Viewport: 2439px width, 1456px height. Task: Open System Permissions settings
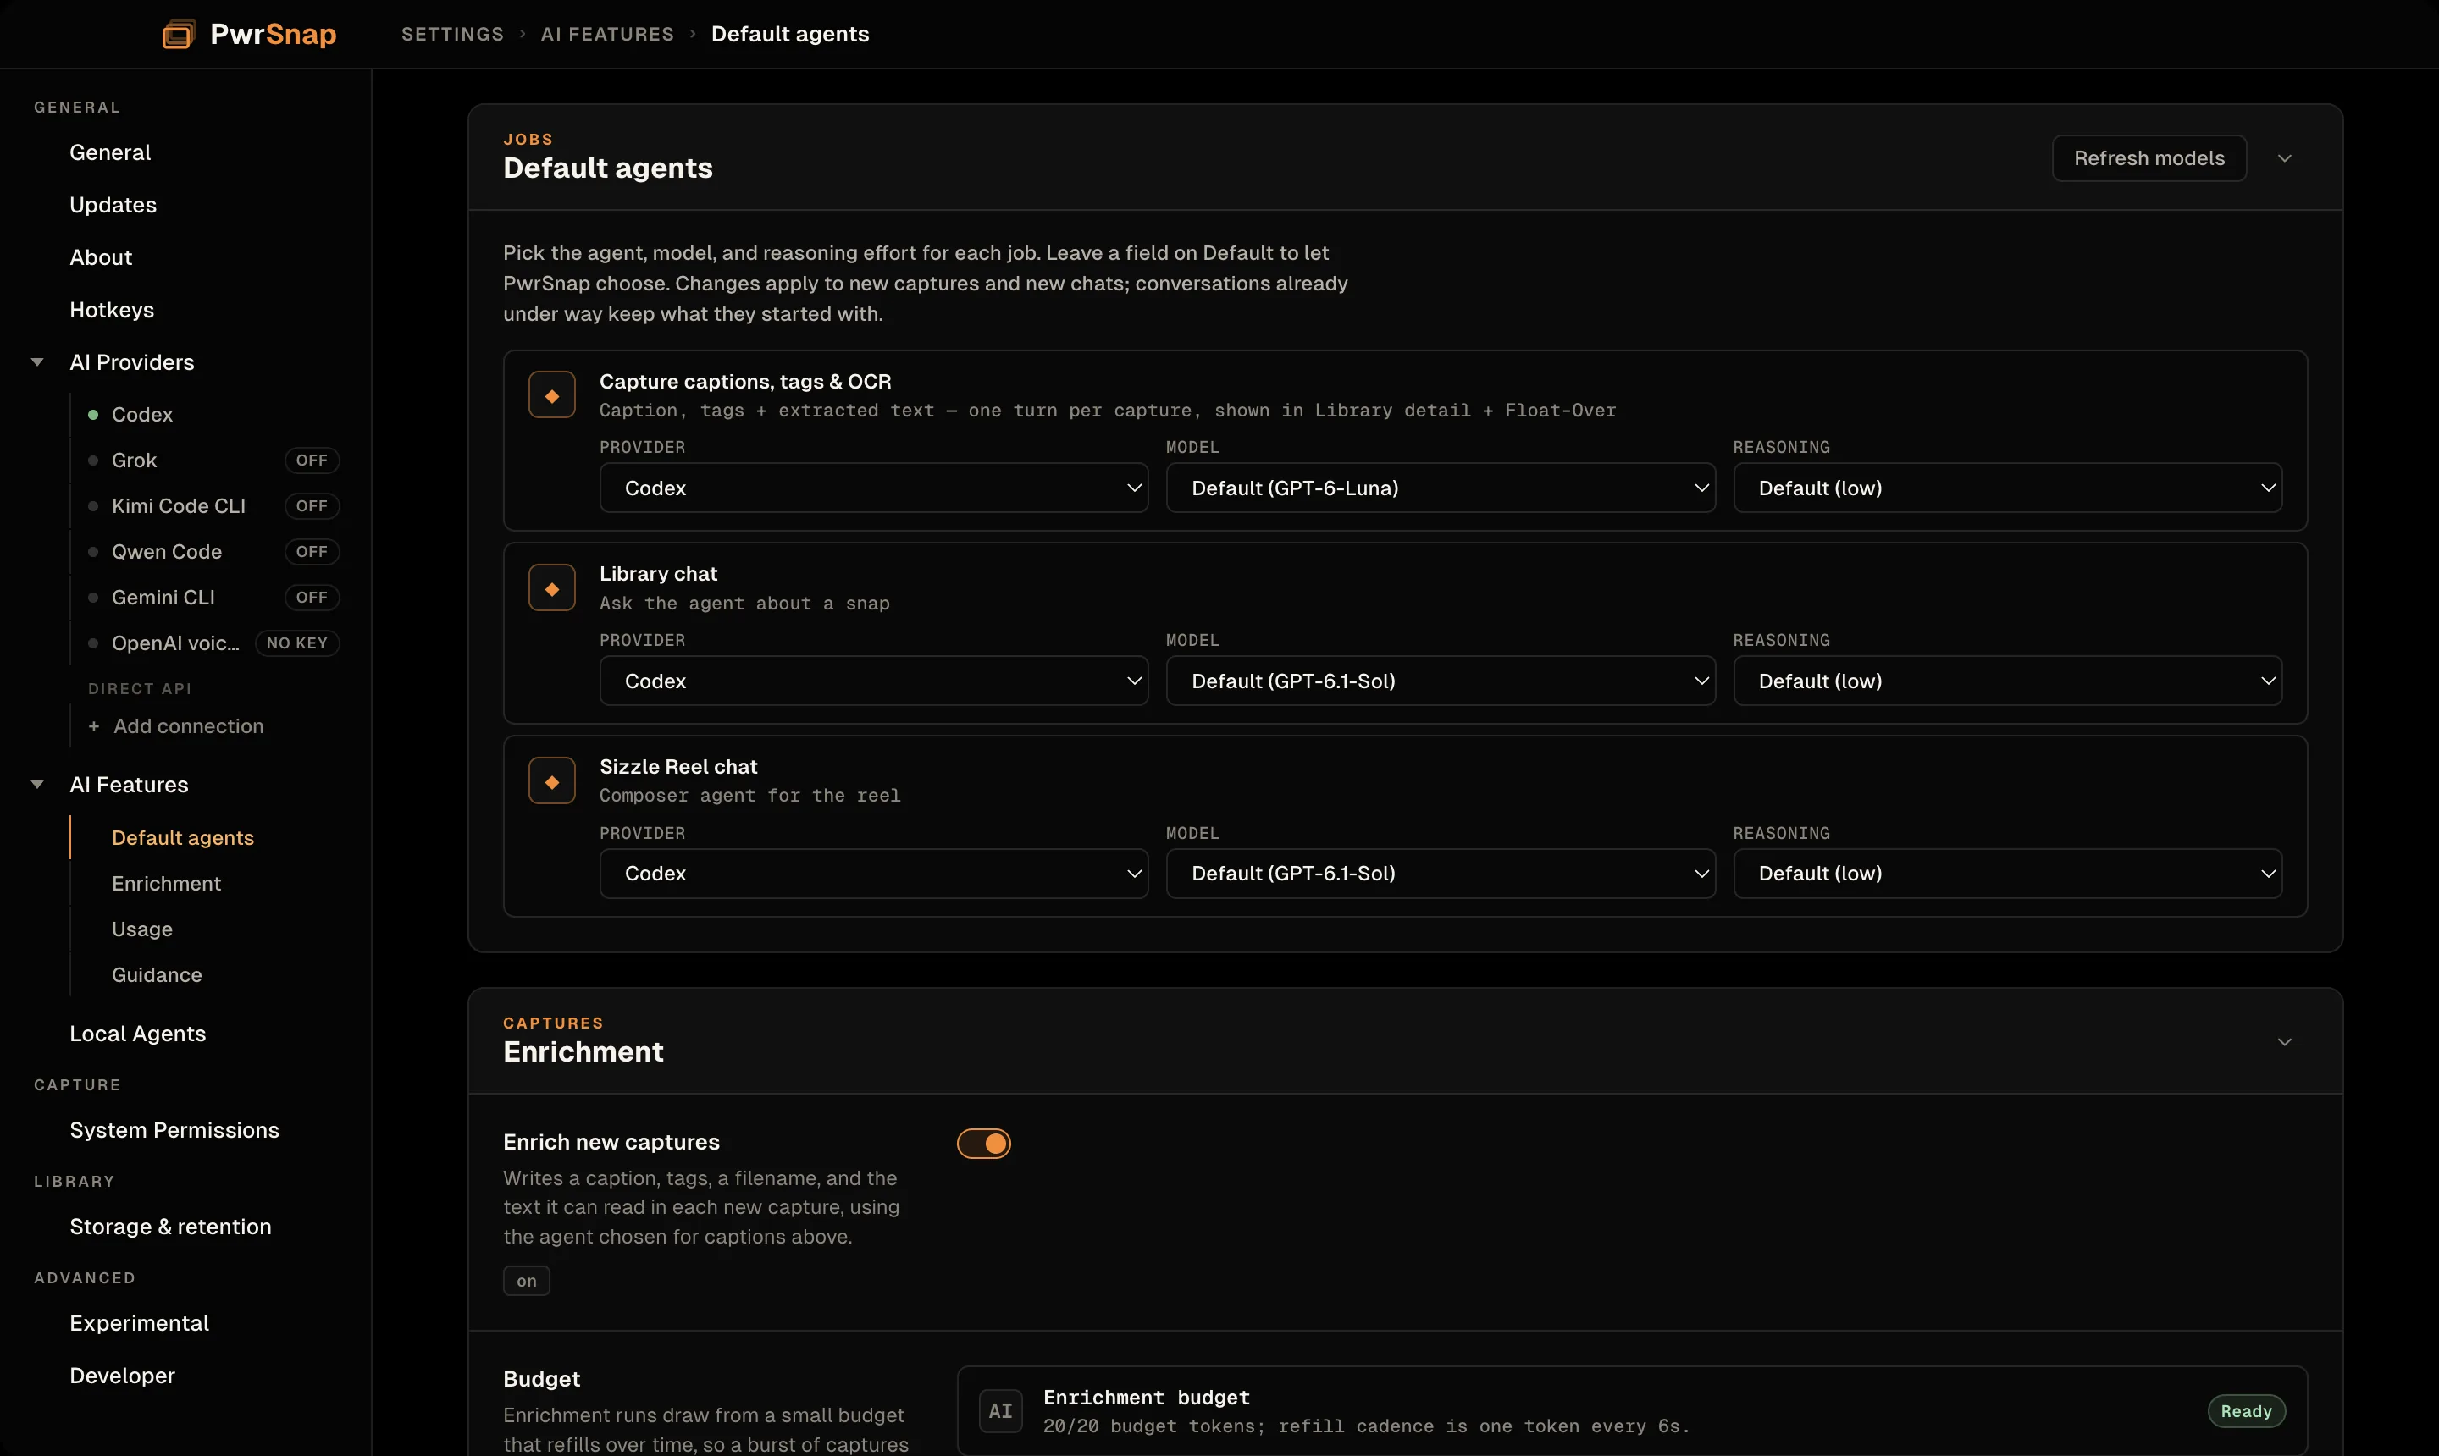[x=174, y=1130]
